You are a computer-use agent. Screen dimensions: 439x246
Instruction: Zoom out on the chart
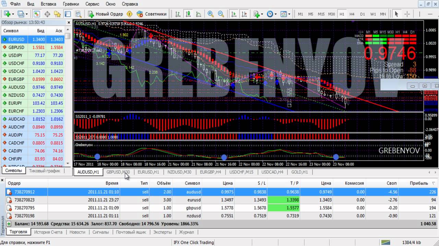[x=221, y=14]
